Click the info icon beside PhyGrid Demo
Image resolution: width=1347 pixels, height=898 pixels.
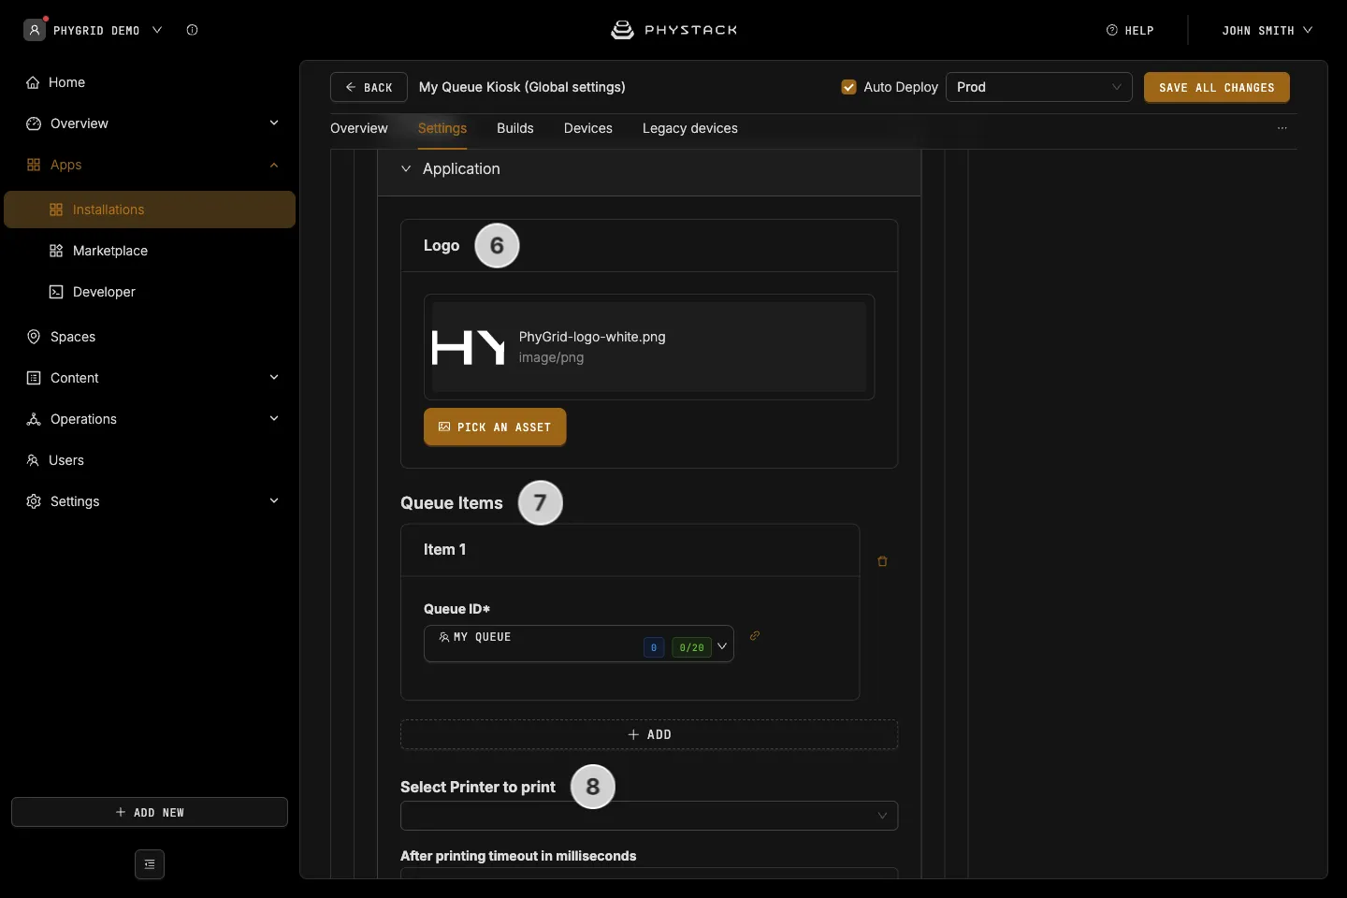pos(192,30)
